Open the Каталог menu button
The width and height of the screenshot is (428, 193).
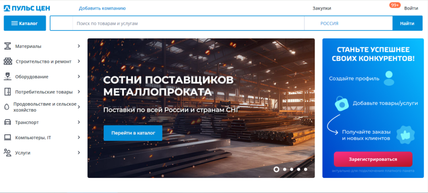click(x=25, y=23)
